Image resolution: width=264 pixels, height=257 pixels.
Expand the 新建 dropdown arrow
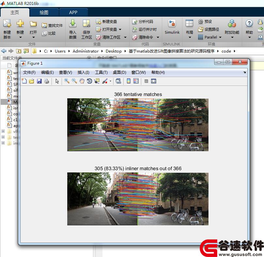(x=20, y=38)
